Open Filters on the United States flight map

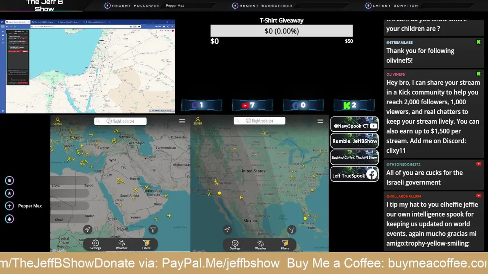[x=285, y=244]
